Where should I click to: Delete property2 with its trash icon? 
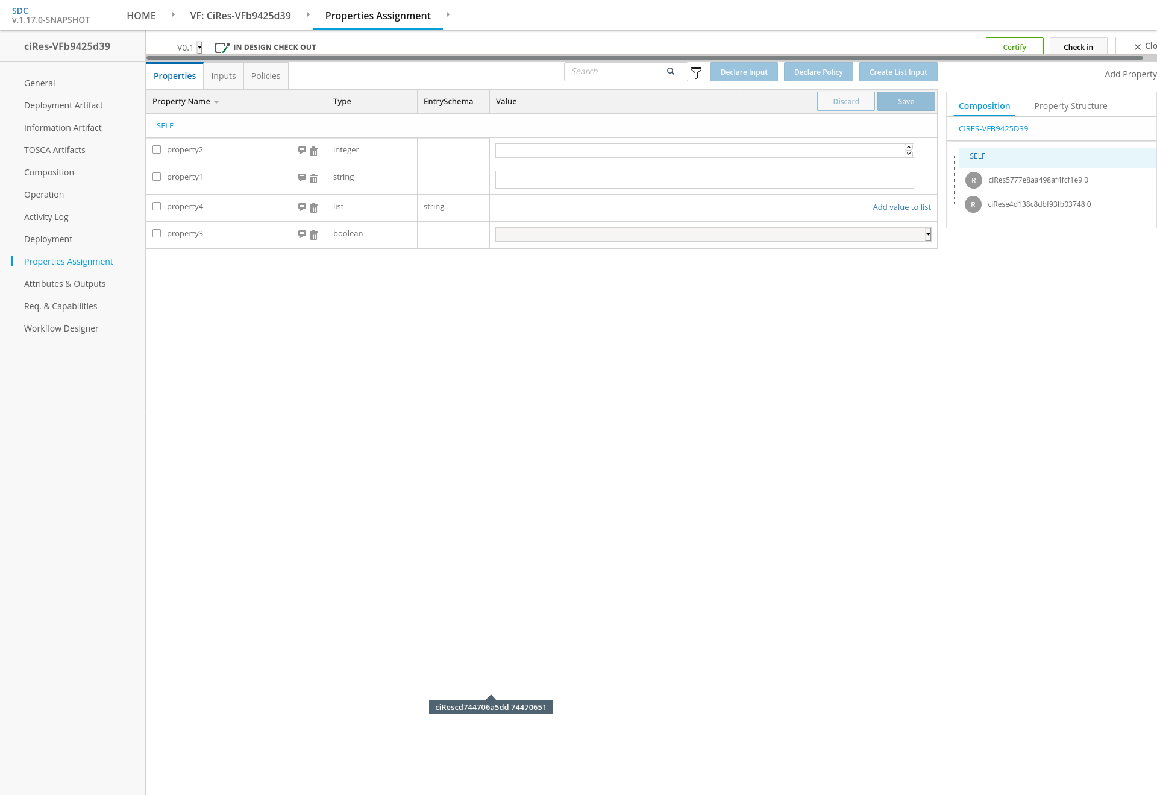click(313, 151)
